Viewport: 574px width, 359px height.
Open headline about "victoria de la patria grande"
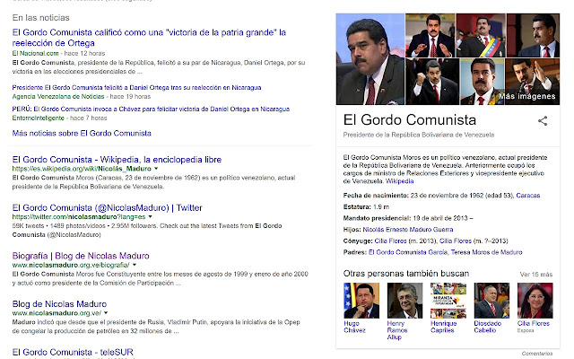click(149, 38)
